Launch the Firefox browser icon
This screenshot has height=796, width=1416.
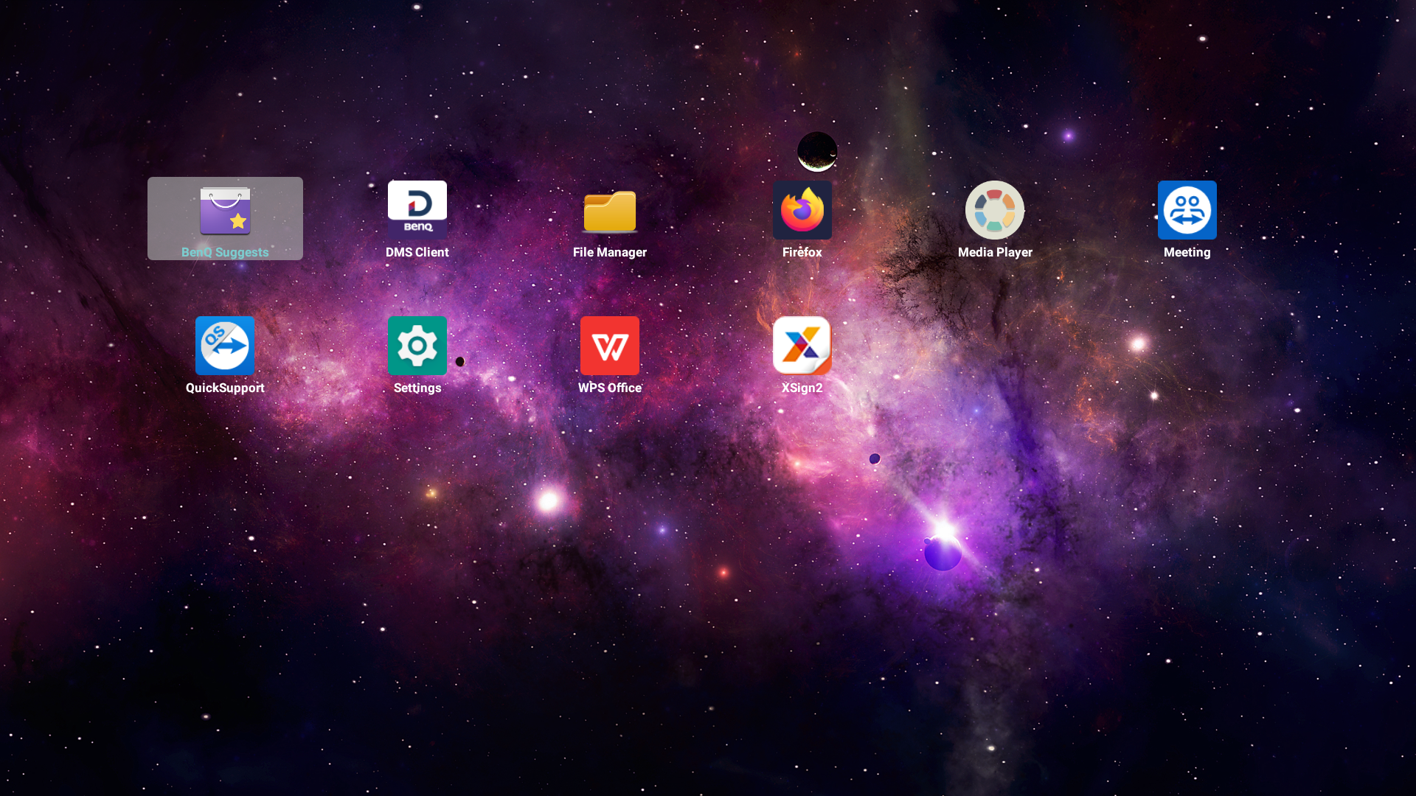(802, 210)
